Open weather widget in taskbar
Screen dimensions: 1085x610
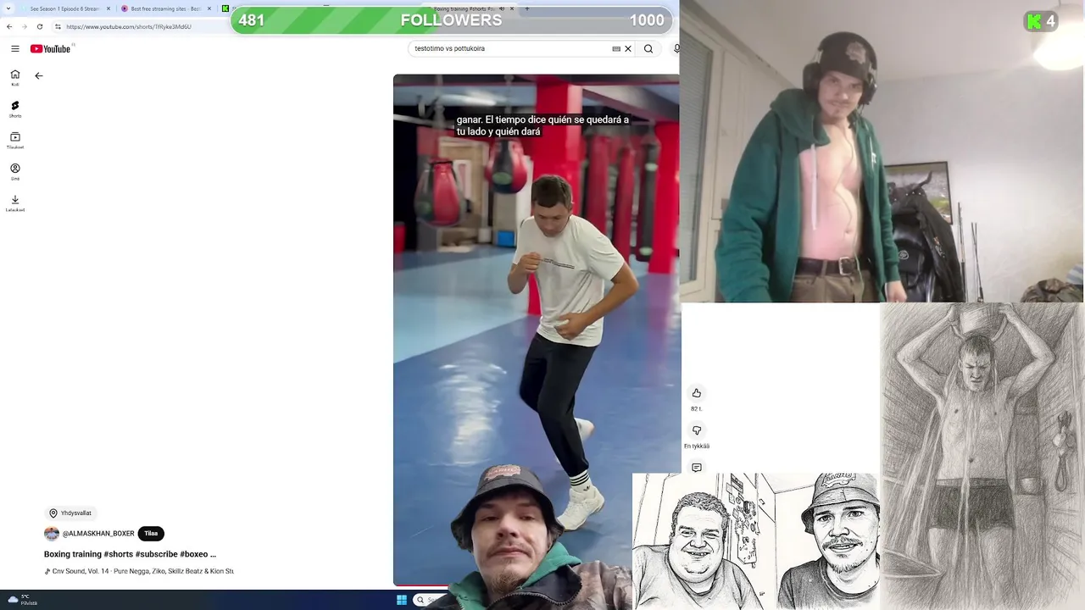pos(21,600)
